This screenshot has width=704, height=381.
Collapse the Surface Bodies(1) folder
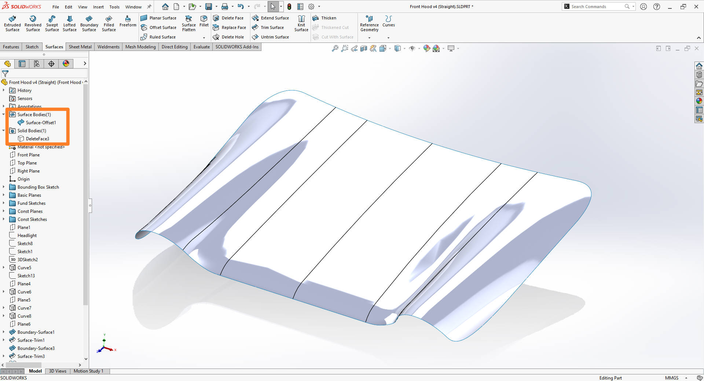point(4,114)
